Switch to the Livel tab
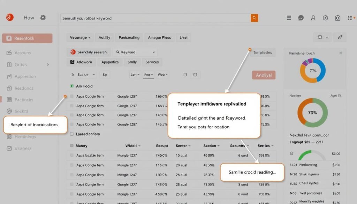 click(x=183, y=37)
